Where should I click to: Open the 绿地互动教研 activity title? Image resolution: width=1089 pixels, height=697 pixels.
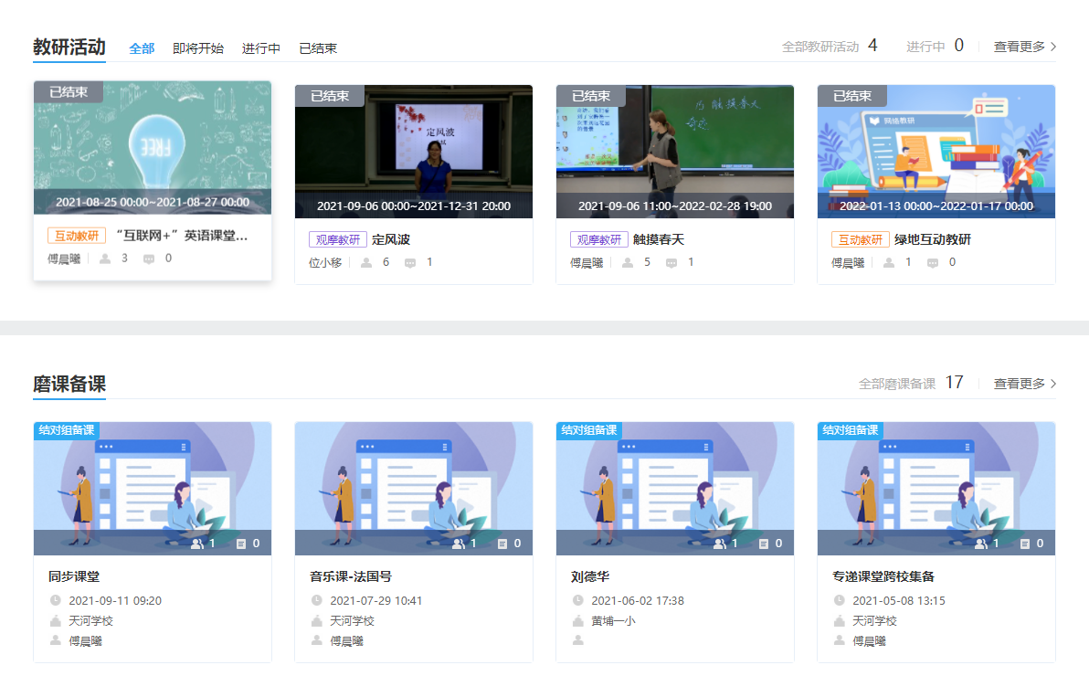pyautogui.click(x=933, y=239)
